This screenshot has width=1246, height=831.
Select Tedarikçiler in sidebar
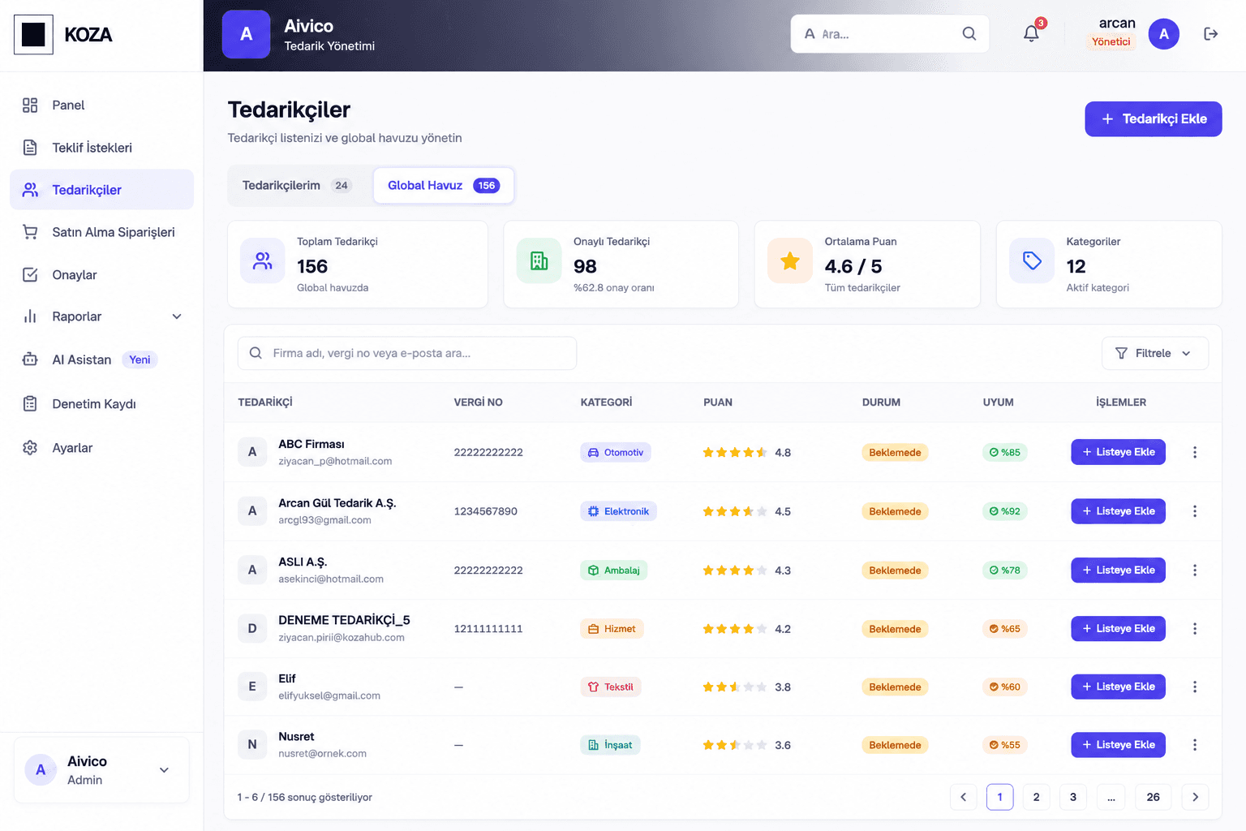[x=101, y=190]
